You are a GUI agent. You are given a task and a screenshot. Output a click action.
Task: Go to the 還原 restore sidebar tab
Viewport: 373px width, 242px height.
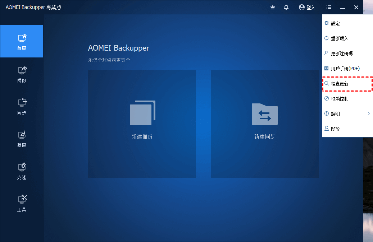pos(22,139)
